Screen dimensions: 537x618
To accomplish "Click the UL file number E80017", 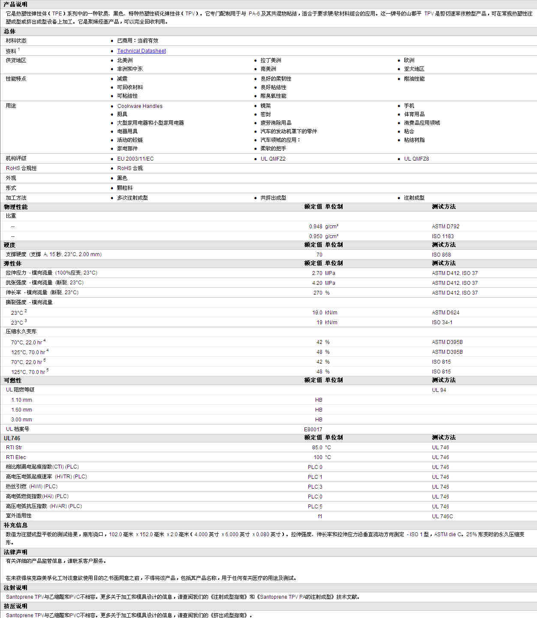I will pos(313,430).
